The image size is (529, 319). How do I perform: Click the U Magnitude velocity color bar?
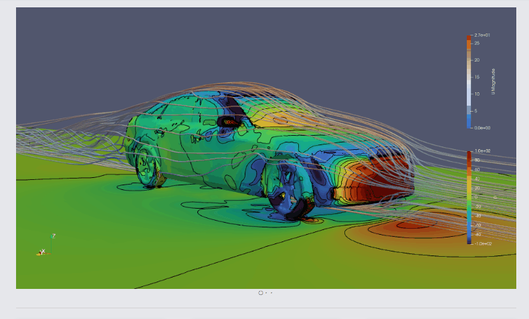pos(469,81)
